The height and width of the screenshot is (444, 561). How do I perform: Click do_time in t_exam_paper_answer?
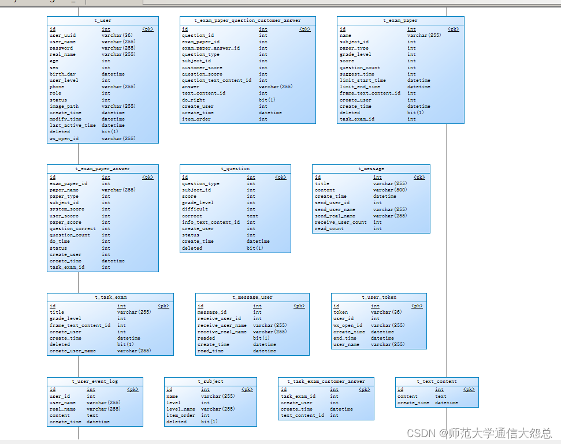pyautogui.click(x=60, y=242)
